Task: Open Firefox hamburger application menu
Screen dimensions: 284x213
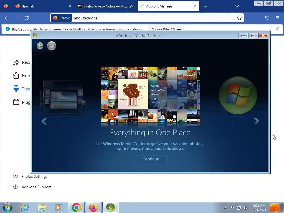Action: 277,18
